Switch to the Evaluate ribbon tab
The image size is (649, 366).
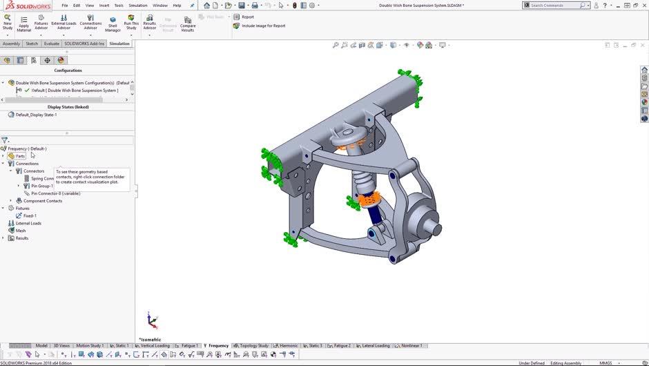point(52,44)
